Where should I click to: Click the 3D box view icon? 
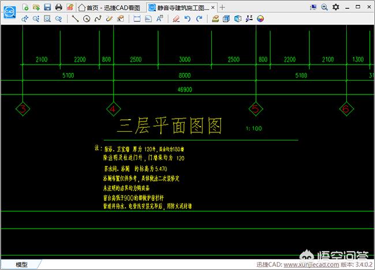click(226, 18)
